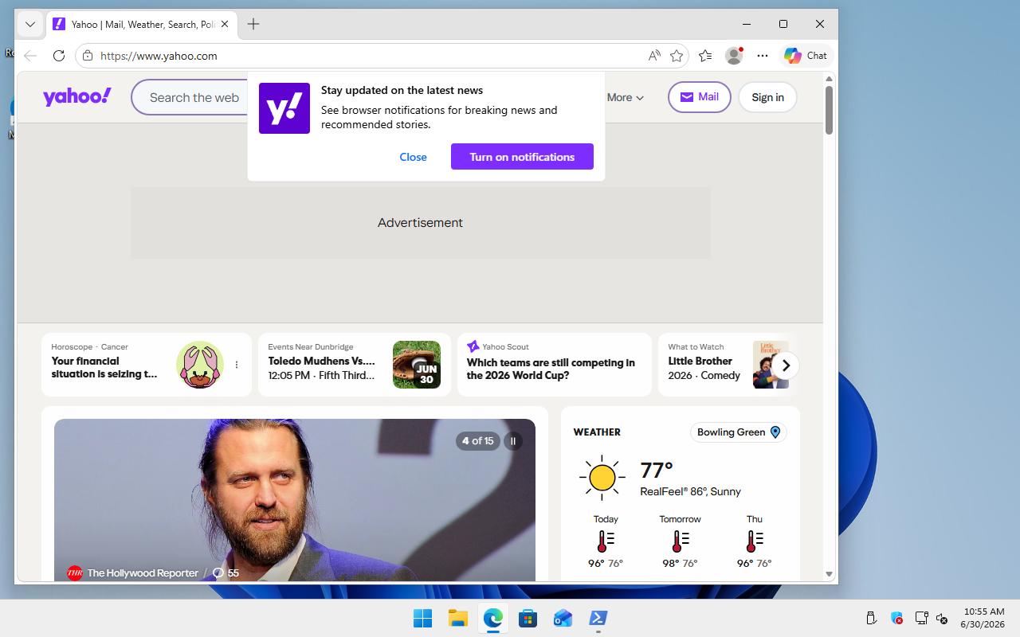The width and height of the screenshot is (1020, 637).
Task: Add this page to favorites
Action: [677, 56]
